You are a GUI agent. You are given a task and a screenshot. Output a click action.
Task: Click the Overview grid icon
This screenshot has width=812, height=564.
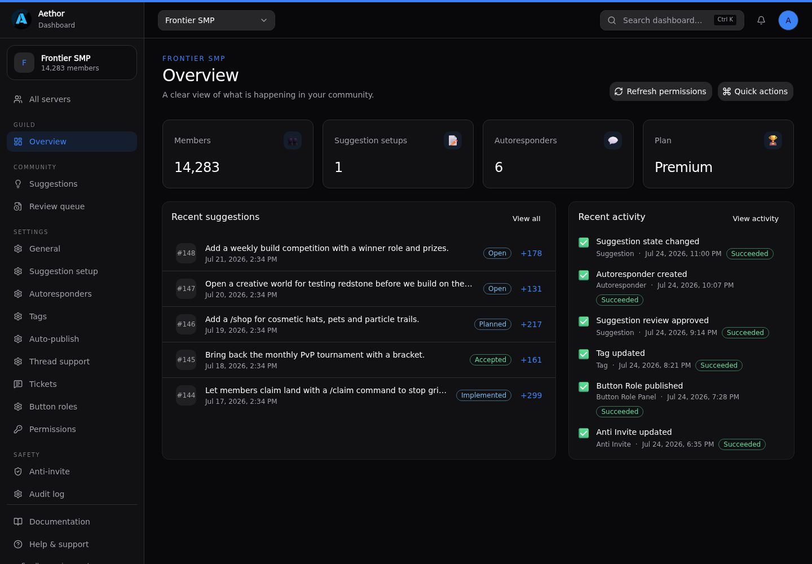(x=18, y=142)
